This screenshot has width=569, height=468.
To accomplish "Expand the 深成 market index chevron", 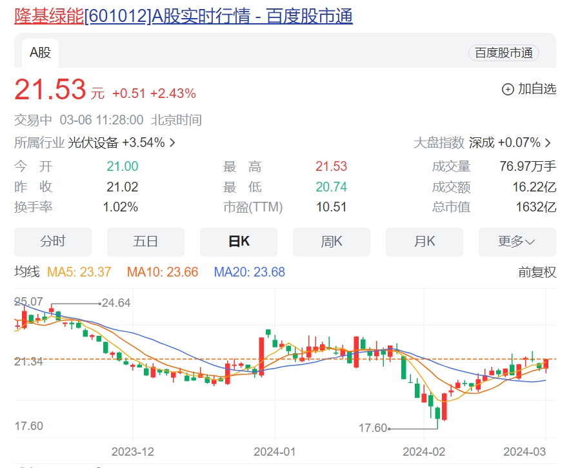I will [x=548, y=143].
